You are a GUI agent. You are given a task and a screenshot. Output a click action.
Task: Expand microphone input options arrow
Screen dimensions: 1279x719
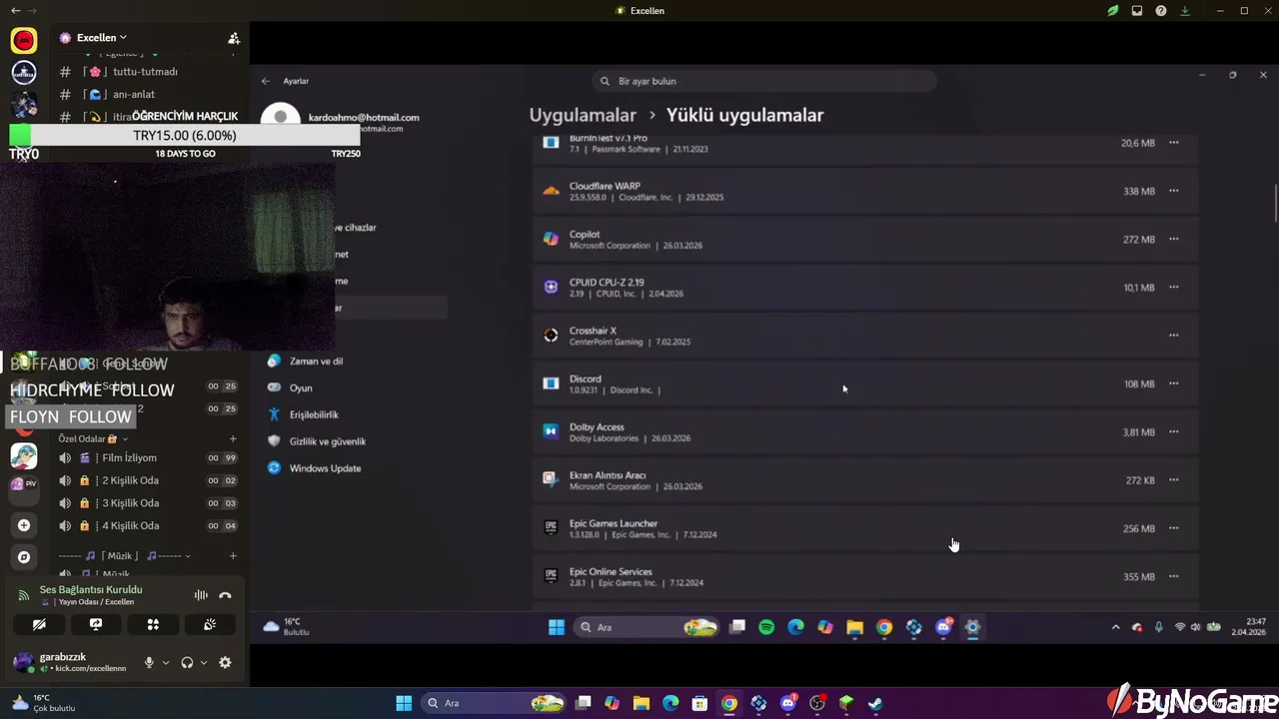166,662
